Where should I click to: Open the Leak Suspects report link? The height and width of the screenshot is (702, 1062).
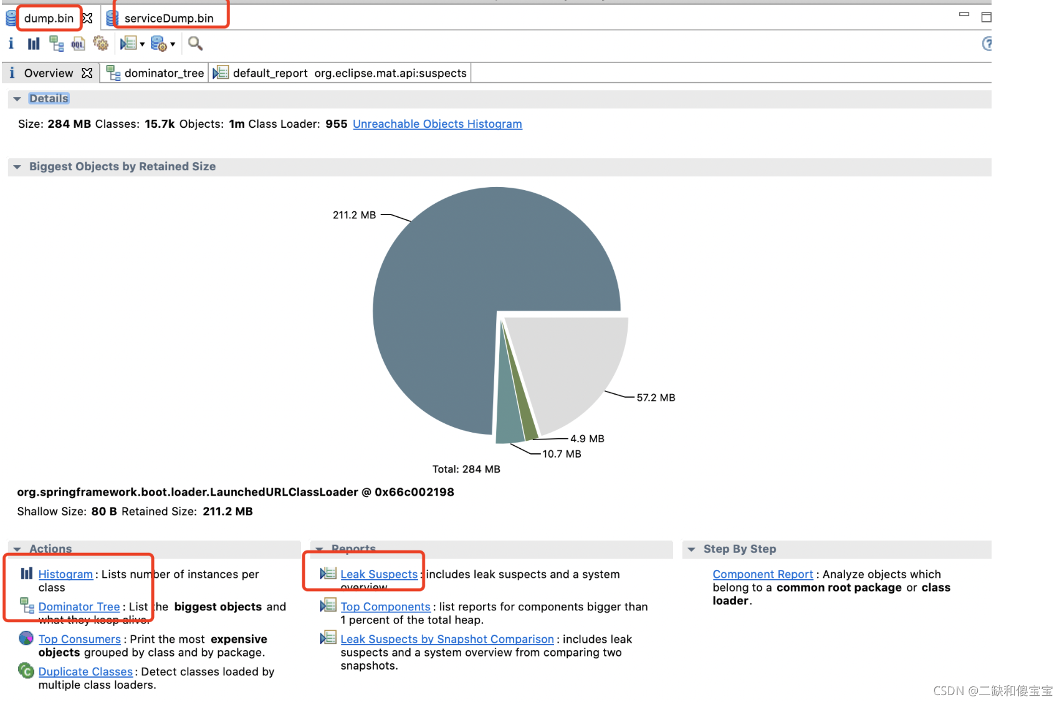[x=379, y=574]
